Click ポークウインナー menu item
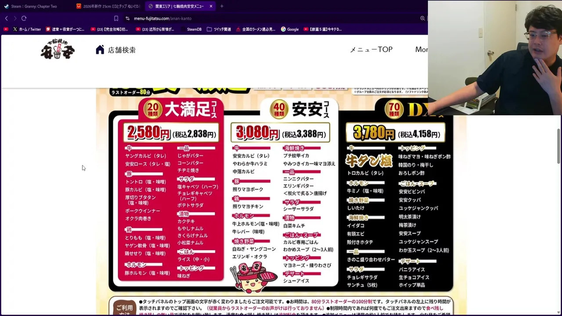This screenshot has height=316, width=562. pyautogui.click(x=142, y=211)
